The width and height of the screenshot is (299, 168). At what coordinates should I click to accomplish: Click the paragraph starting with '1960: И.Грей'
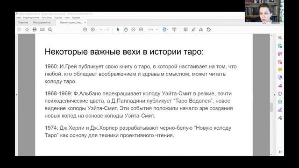point(141,74)
